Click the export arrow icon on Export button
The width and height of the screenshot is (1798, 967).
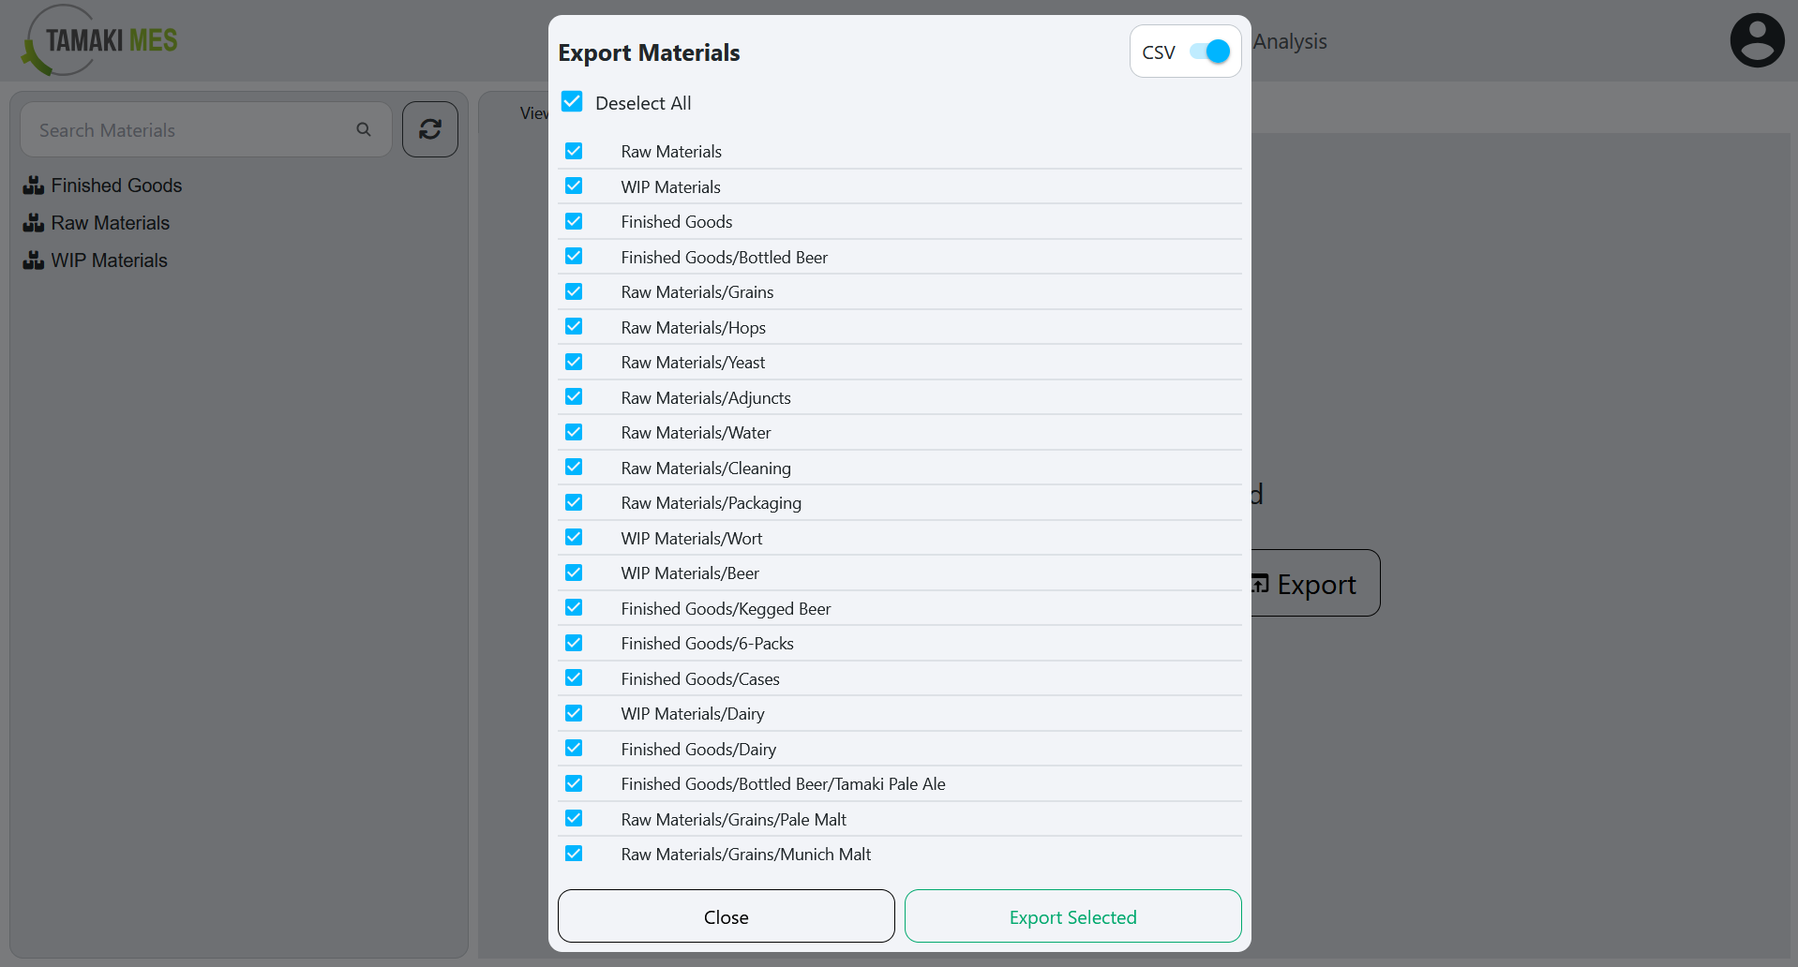coord(1259,583)
